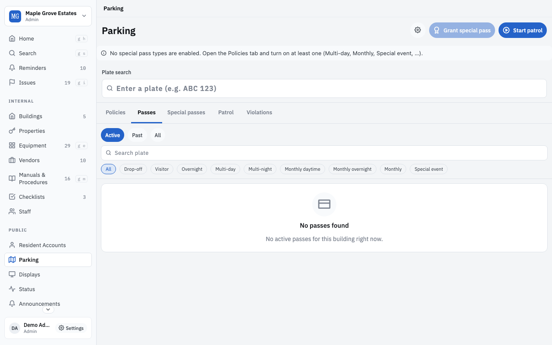Click the magnifier icon in Search plate field
This screenshot has height=345, width=552.
pyautogui.click(x=109, y=153)
